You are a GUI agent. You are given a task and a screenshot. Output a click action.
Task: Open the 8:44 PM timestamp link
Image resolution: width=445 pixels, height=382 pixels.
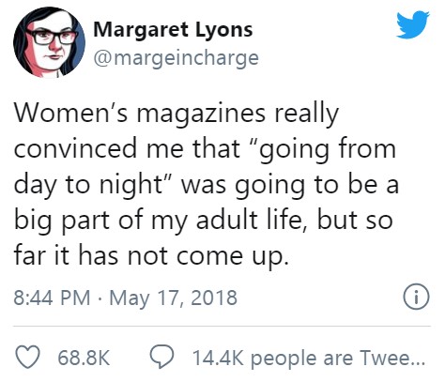coord(52,298)
